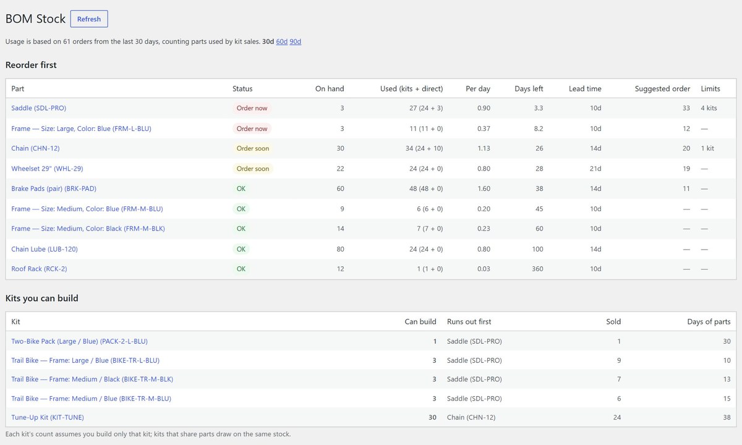This screenshot has width=742, height=445.
Task: Click the "Lead time" column header
Action: pyautogui.click(x=585, y=88)
